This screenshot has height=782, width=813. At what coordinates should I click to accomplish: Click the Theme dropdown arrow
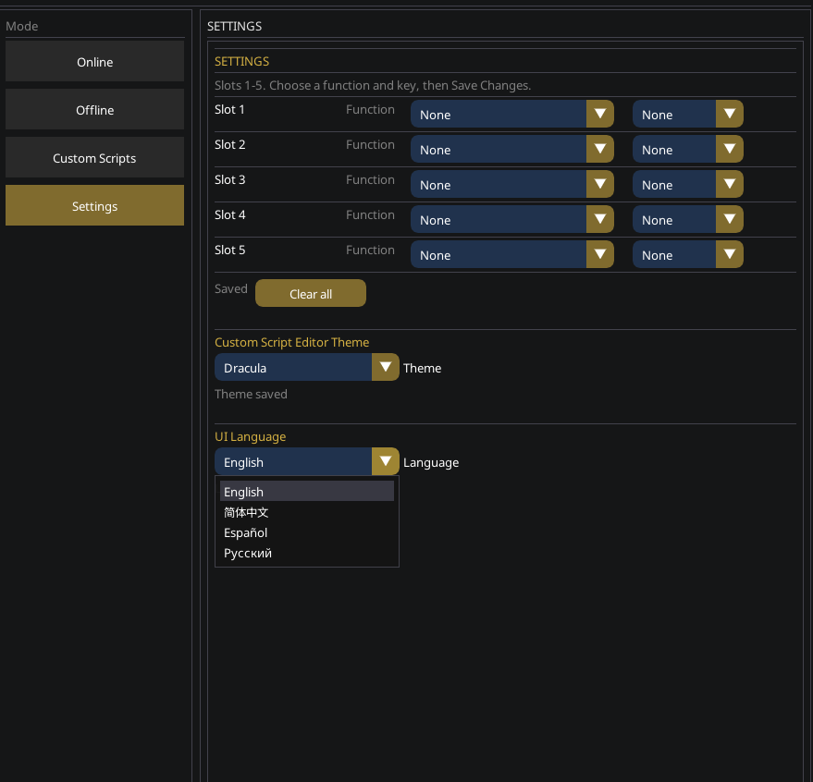tap(385, 367)
